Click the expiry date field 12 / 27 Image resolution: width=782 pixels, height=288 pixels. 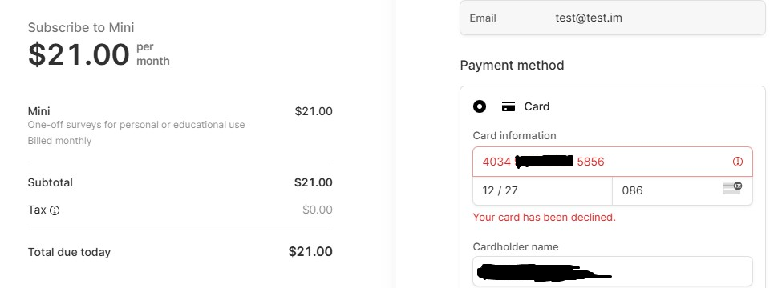click(x=543, y=190)
